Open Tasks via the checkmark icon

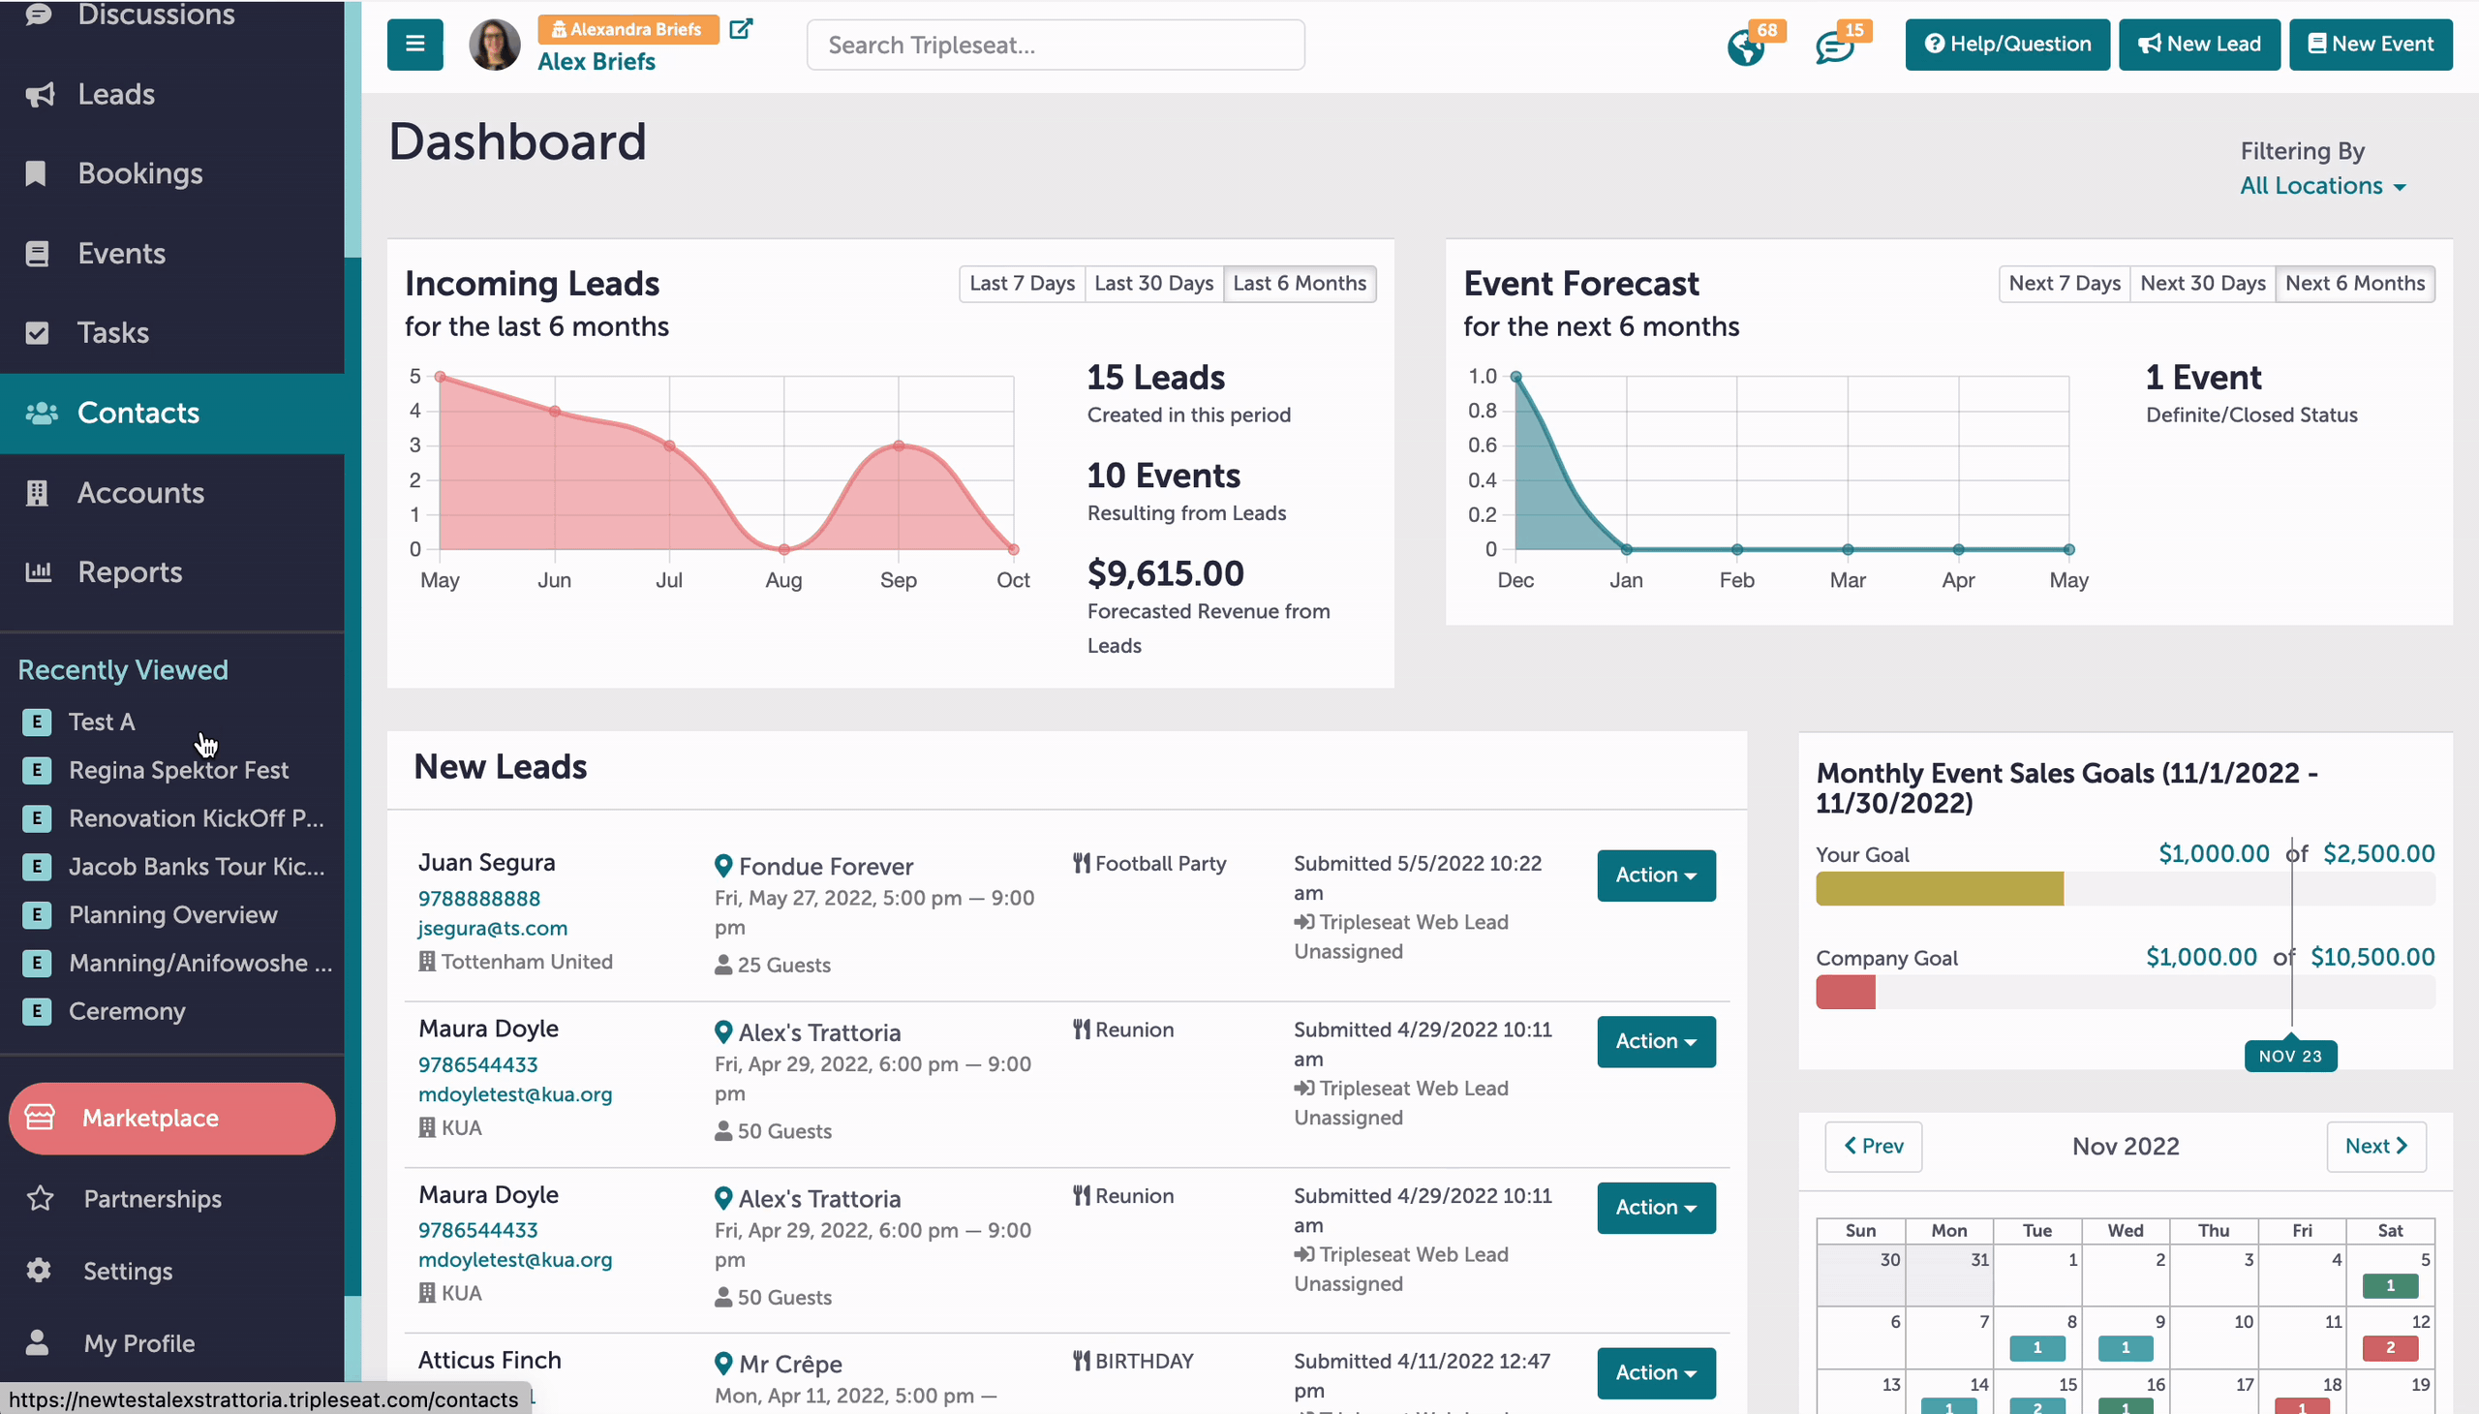pyautogui.click(x=37, y=333)
